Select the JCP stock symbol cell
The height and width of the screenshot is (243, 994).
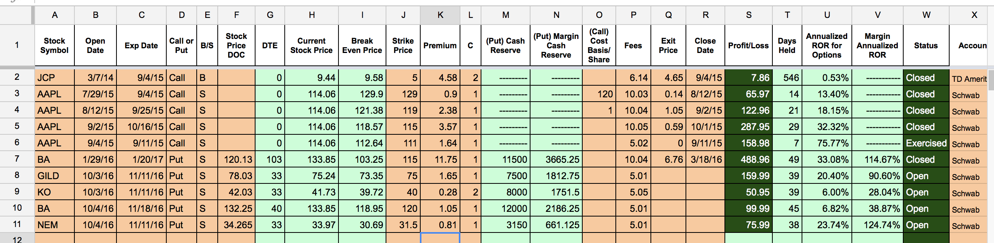(x=54, y=78)
